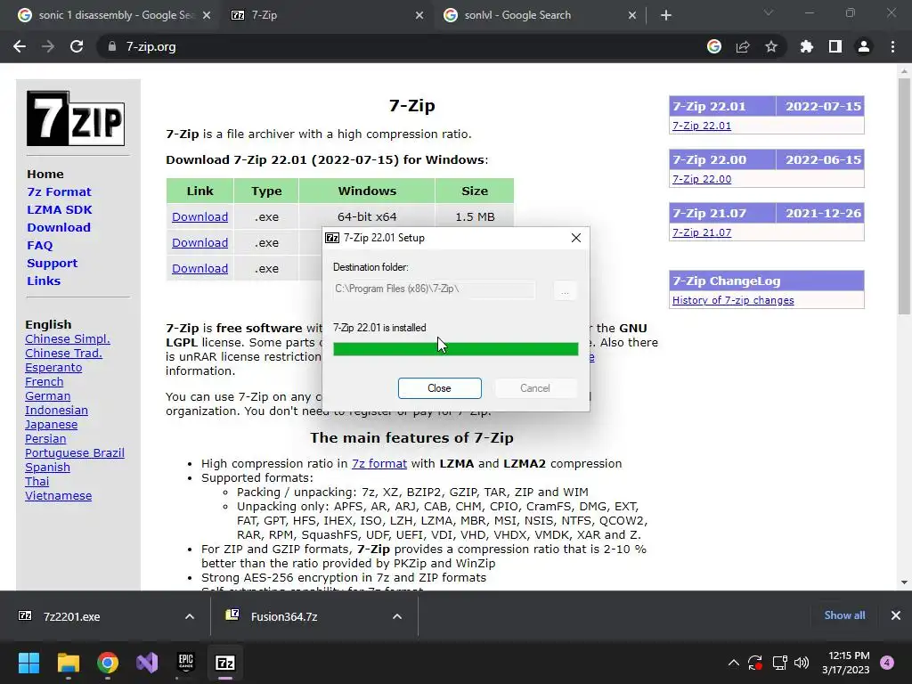Open Chrome three-dot menu
This screenshot has width=912, height=684.
[x=892, y=46]
